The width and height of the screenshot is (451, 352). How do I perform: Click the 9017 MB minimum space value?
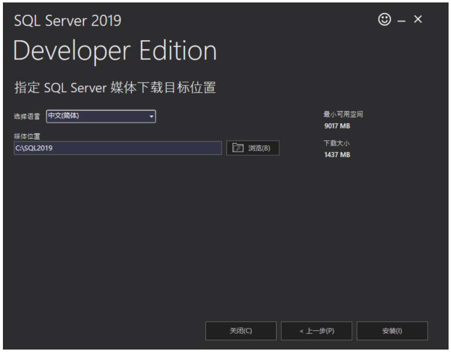tap(337, 126)
